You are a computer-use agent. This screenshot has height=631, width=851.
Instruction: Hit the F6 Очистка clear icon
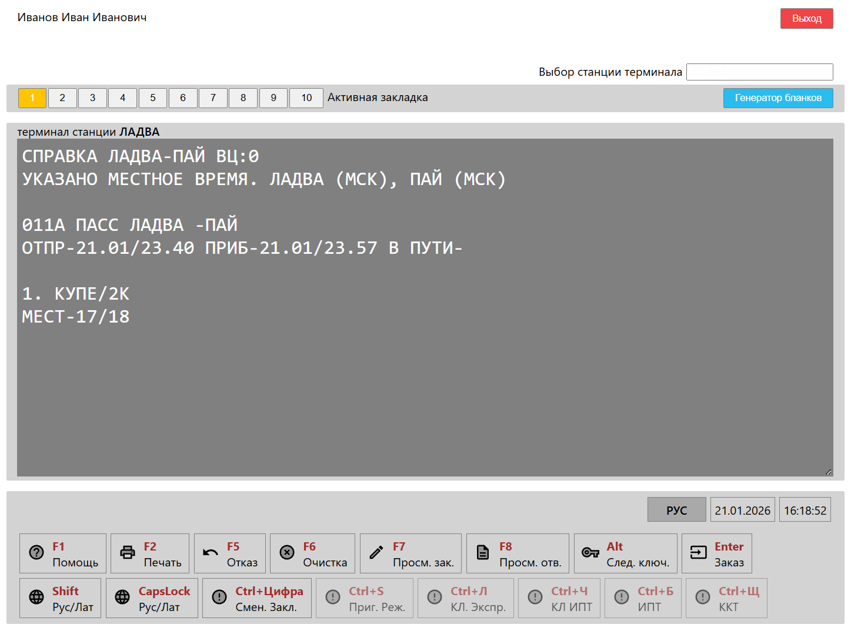tap(287, 553)
